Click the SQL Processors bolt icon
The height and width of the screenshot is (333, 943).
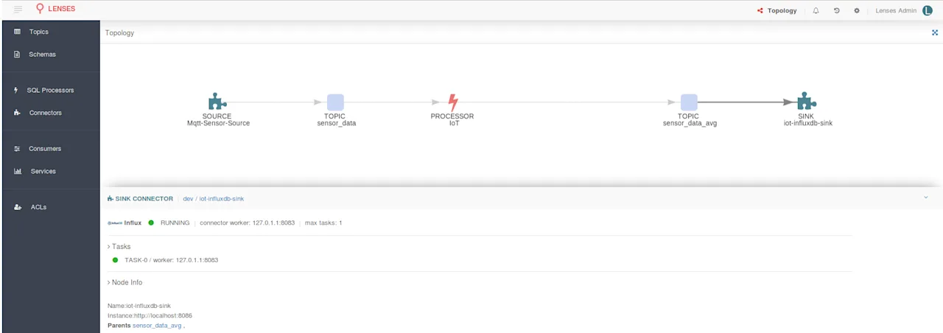click(17, 90)
